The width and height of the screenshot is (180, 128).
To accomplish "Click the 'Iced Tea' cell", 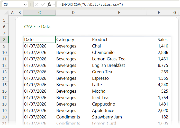I will 119,98.
